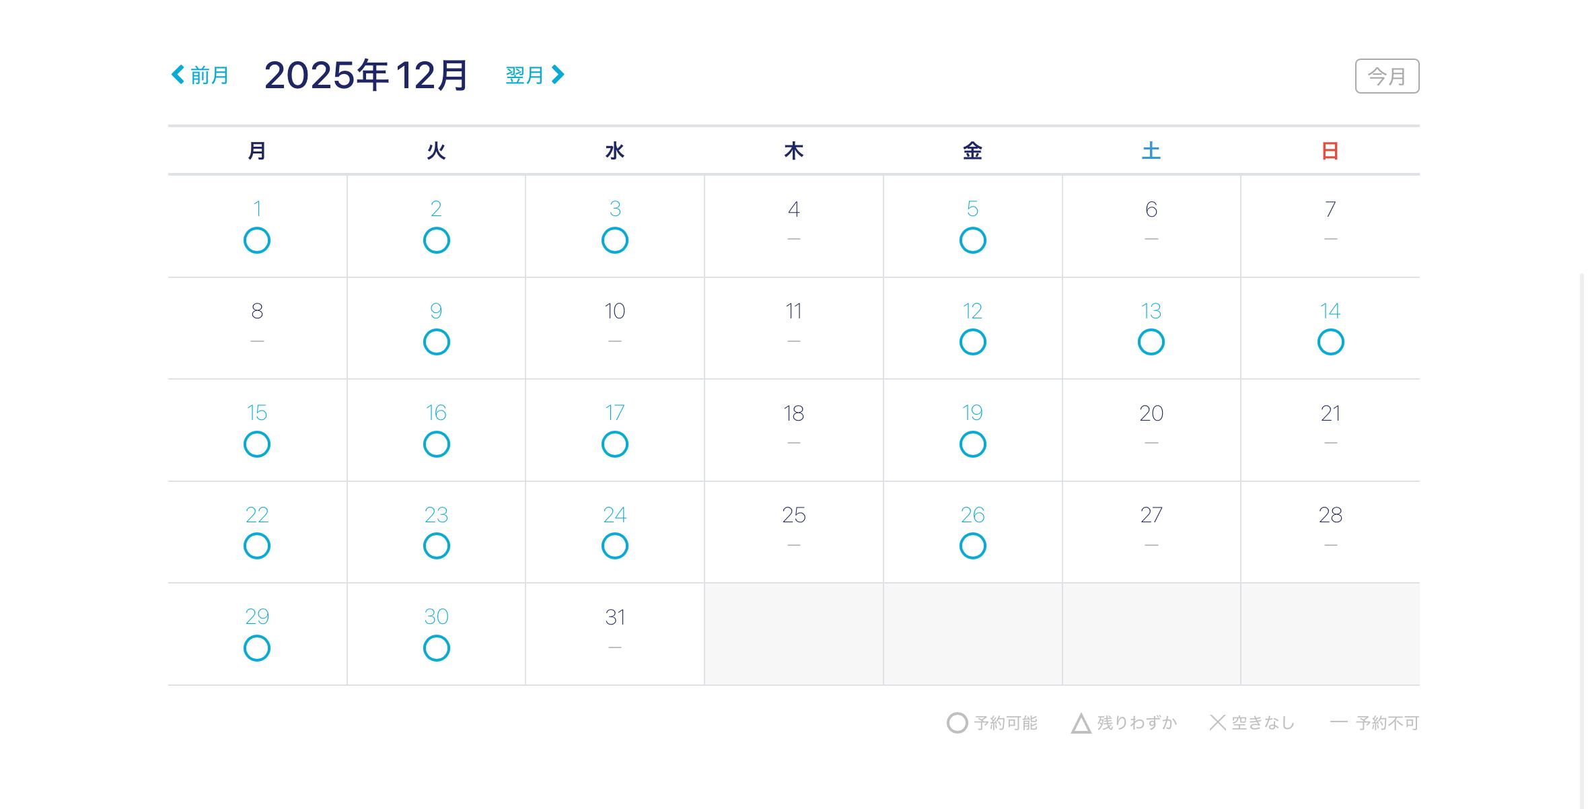The width and height of the screenshot is (1588, 809).
Task: Select the left chevron beside 前月
Action: (178, 74)
